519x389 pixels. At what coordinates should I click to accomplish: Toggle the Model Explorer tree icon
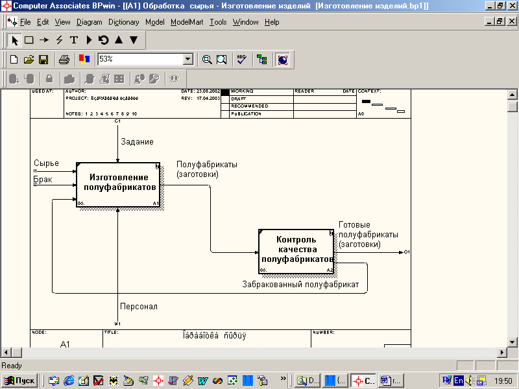coord(262,60)
